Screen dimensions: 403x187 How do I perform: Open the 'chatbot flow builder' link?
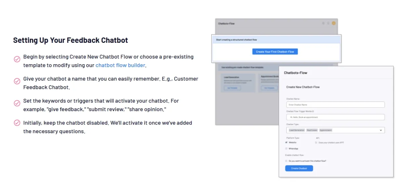click(120, 65)
